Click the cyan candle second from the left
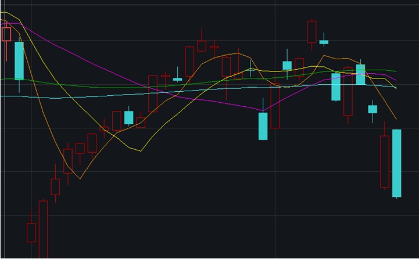 click(19, 60)
